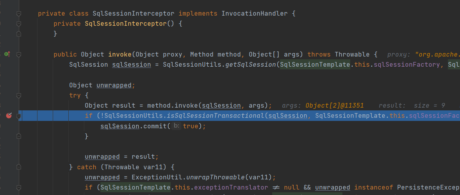Image resolution: width=460 pixels, height=195 pixels.
Task: Click the null keyword in the if condition
Action: pyautogui.click(x=292, y=187)
